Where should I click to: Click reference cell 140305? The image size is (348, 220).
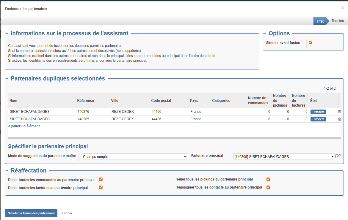pyautogui.click(x=84, y=119)
